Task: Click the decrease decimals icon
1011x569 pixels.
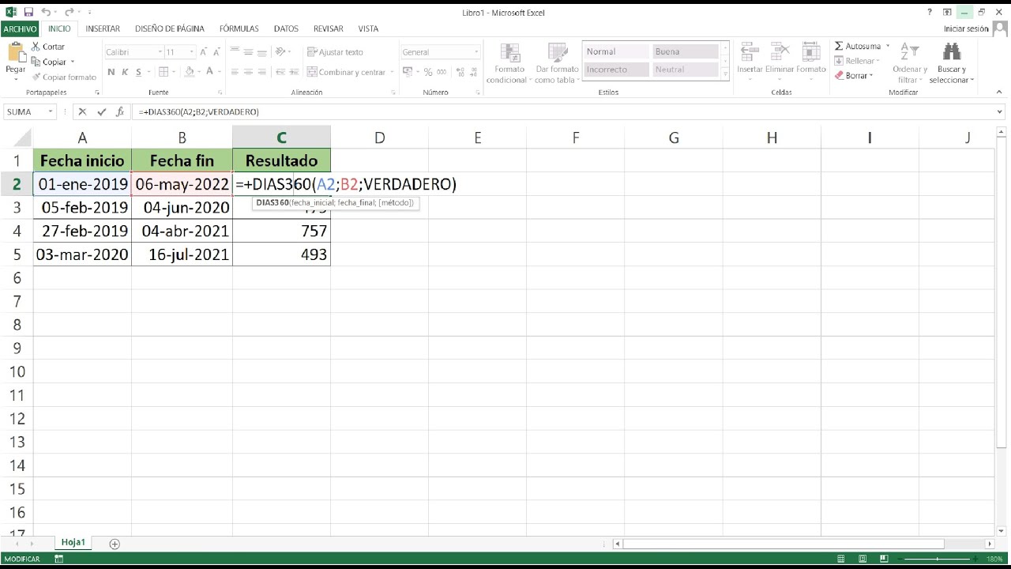Action: click(472, 72)
